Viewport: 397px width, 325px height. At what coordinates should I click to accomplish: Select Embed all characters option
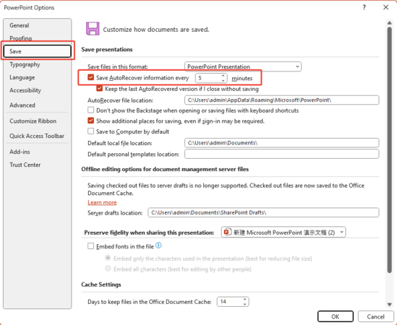click(x=108, y=269)
